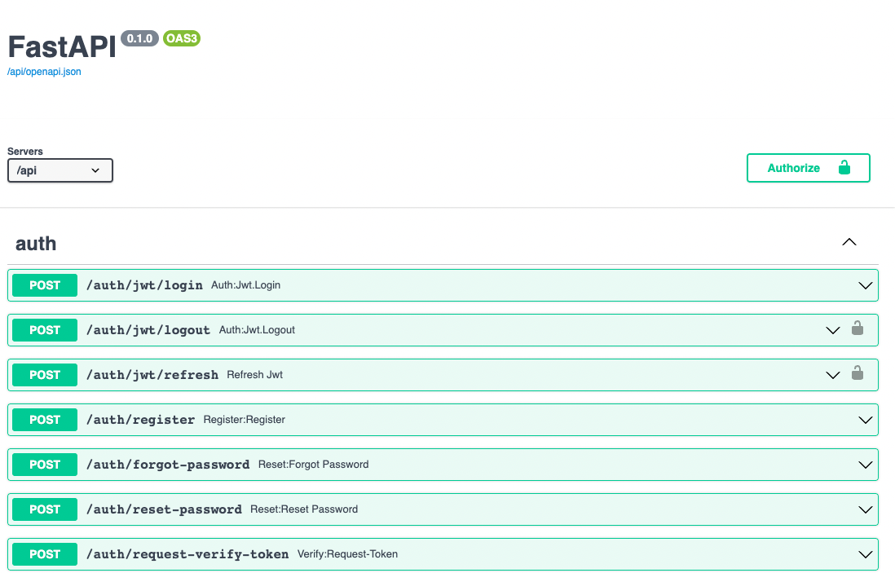Collapse the auth section
The image size is (895, 573).
849,242
